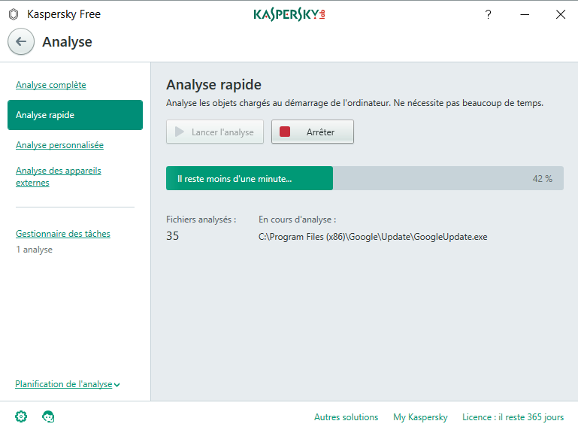This screenshot has width=578, height=430.
Task: Click the Lancer l'analyse button
Action: point(215,132)
